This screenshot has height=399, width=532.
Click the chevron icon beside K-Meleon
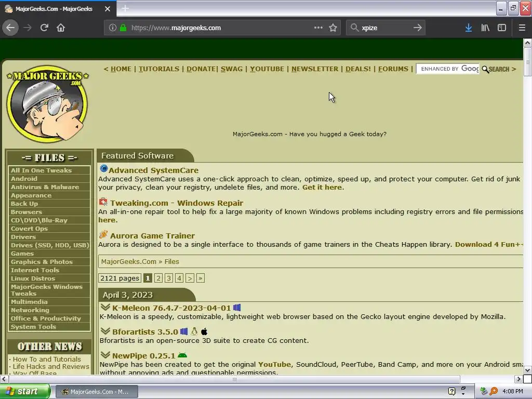point(105,307)
